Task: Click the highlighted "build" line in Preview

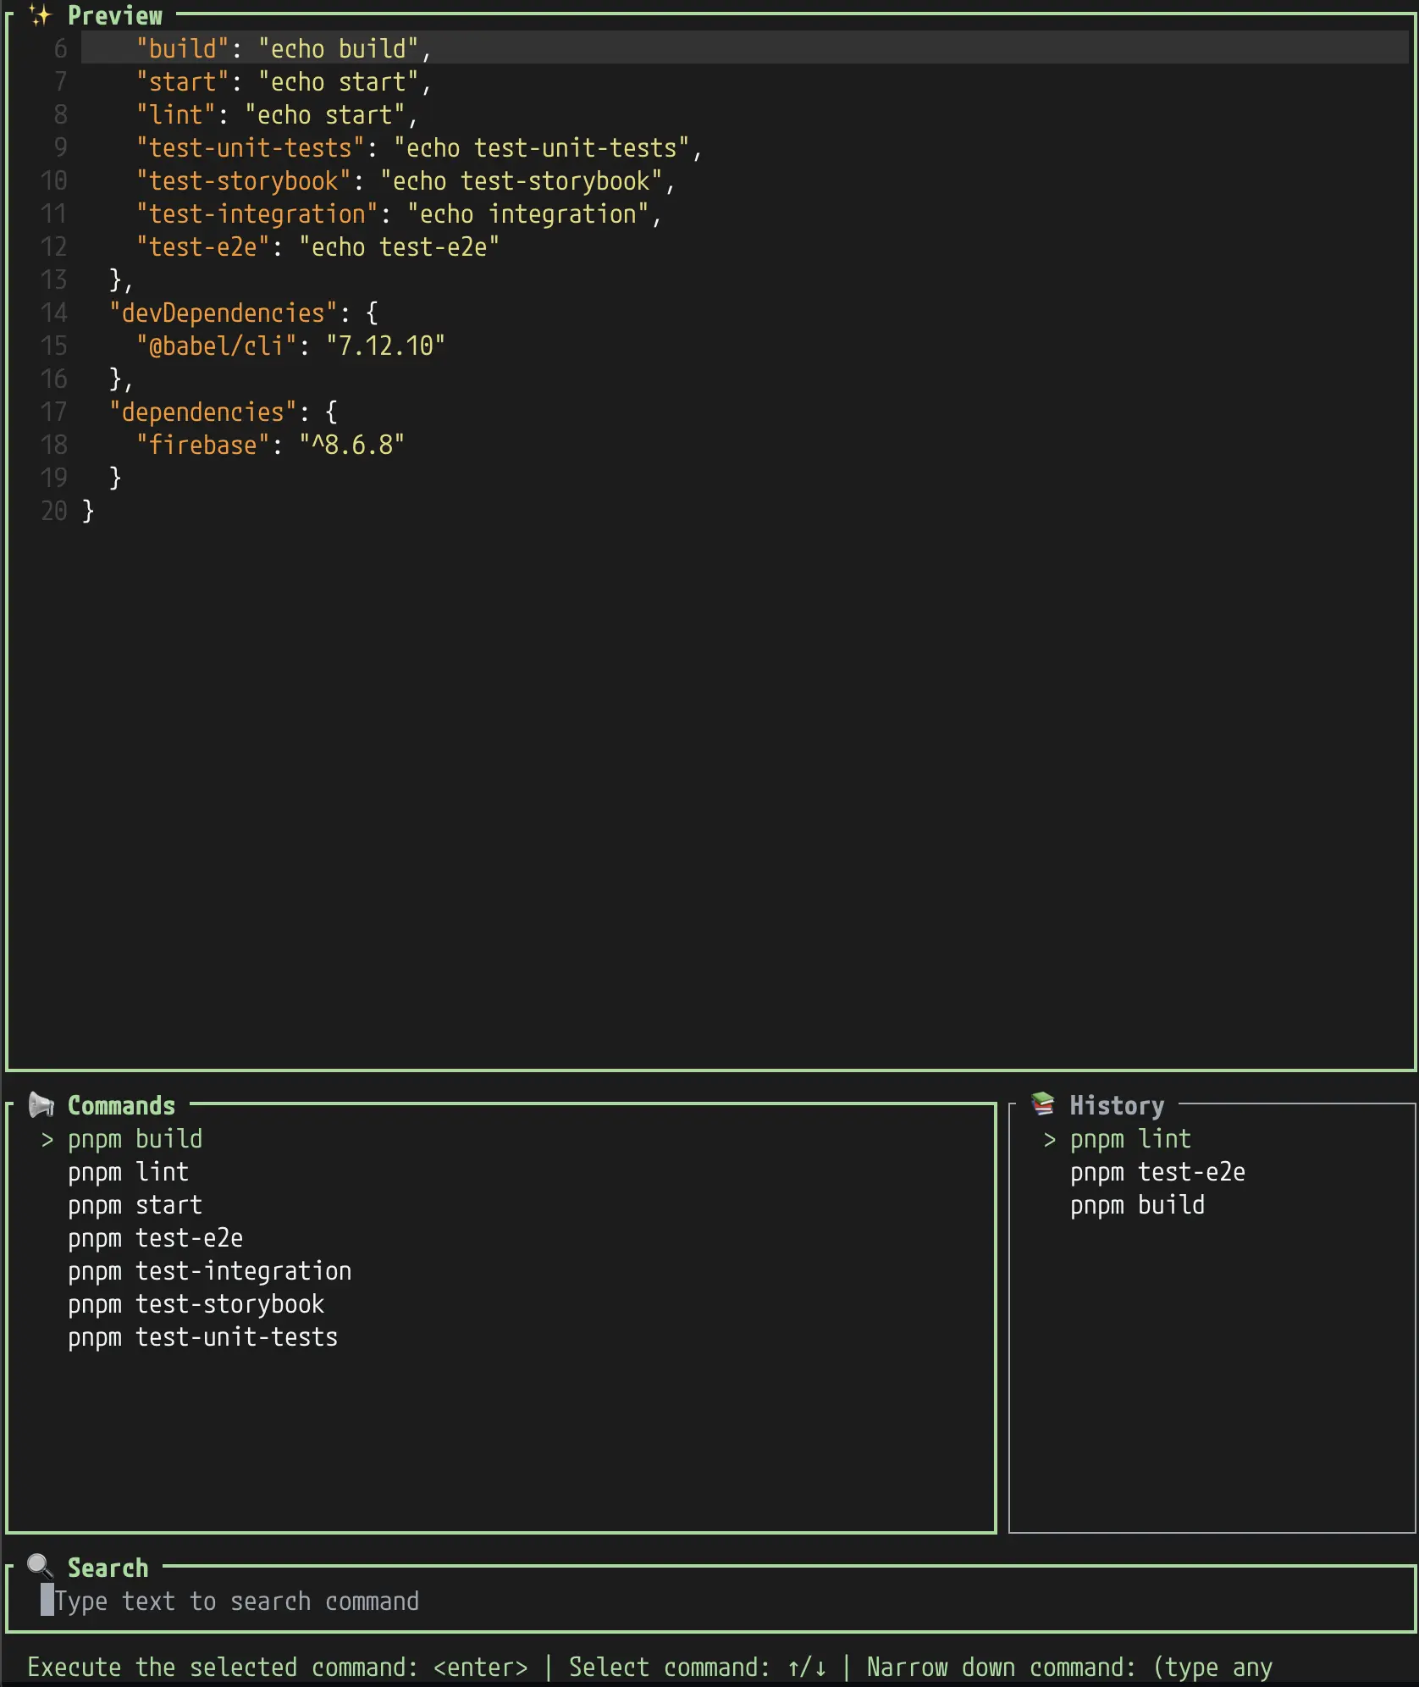Action: point(745,48)
